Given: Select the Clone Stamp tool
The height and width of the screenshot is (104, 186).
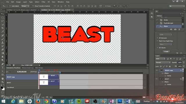Looking at the screenshot, I should pos(3,42).
